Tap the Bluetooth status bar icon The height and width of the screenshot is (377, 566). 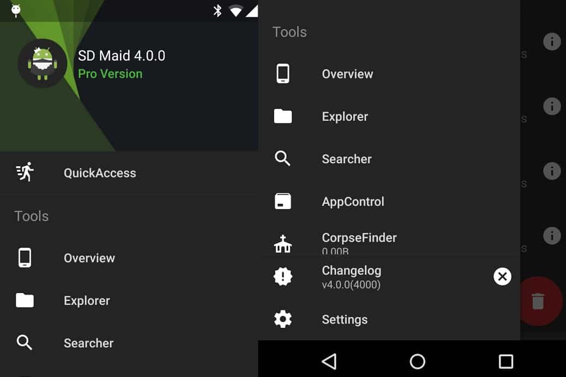[217, 10]
